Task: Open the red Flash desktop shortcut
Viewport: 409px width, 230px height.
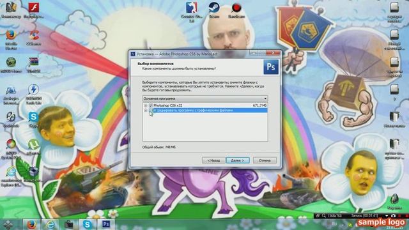Action: tap(34, 10)
